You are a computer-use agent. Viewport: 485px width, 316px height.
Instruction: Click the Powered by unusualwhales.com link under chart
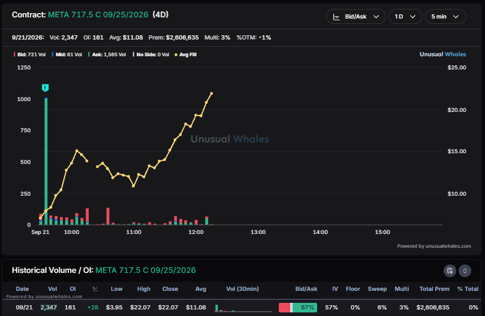pos(434,246)
